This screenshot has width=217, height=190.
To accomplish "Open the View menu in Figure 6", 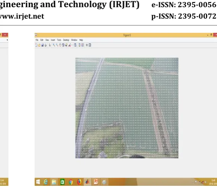I will pos(47,40).
